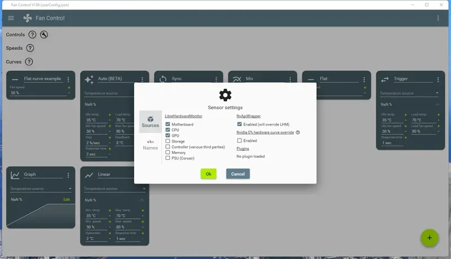Enable Nvidia 0% hardware curve override checkbox
The height and width of the screenshot is (259, 451).
239,140
